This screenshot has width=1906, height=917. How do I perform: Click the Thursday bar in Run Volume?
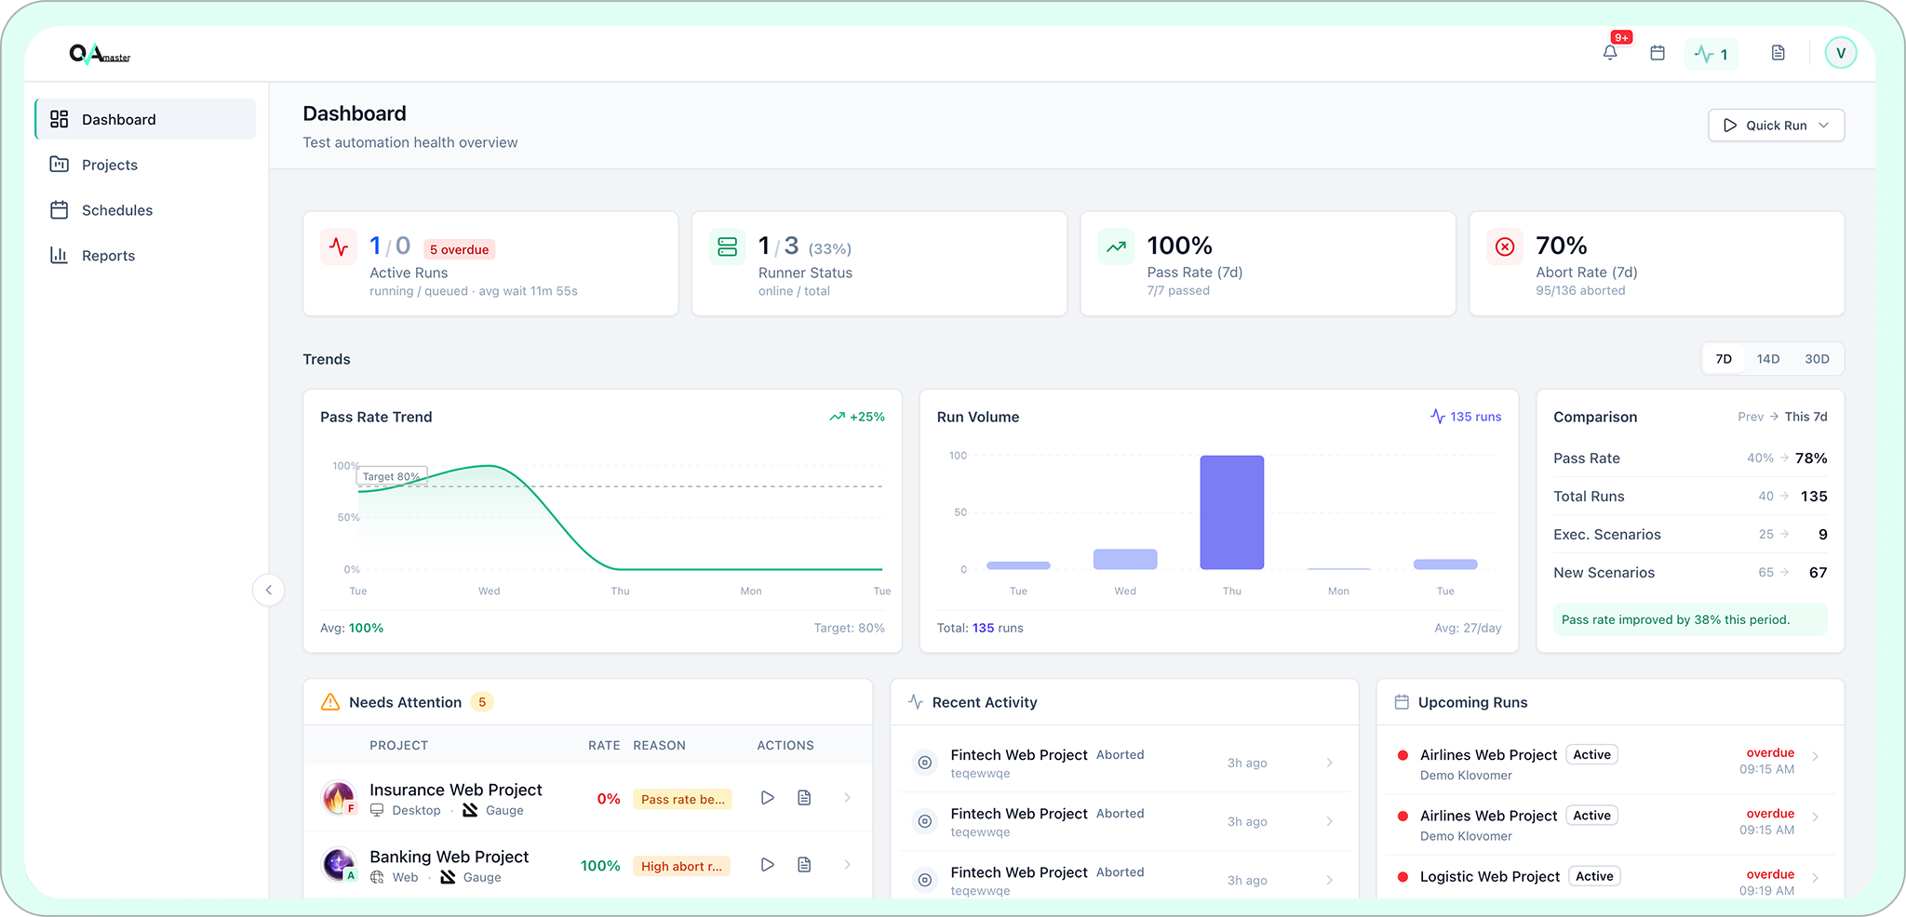[1231, 512]
